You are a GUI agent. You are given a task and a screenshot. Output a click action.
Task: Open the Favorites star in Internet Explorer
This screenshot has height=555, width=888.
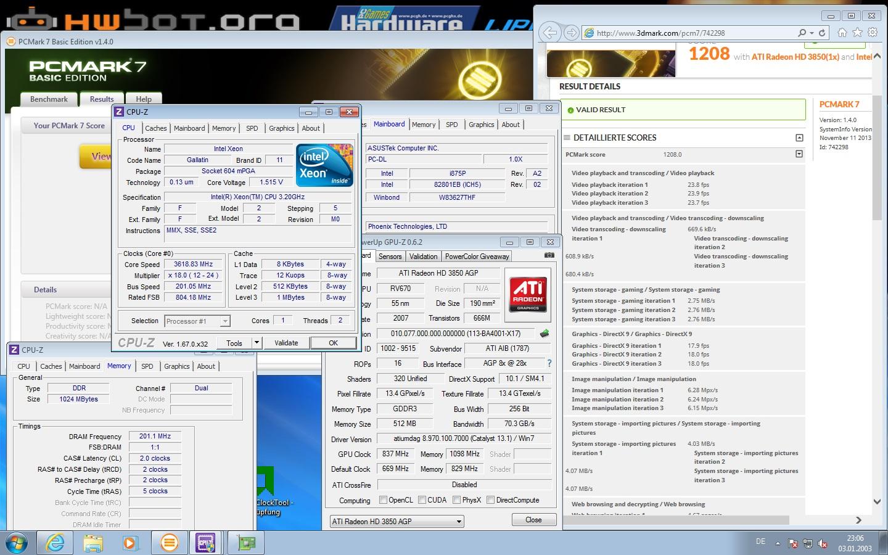[857, 33]
